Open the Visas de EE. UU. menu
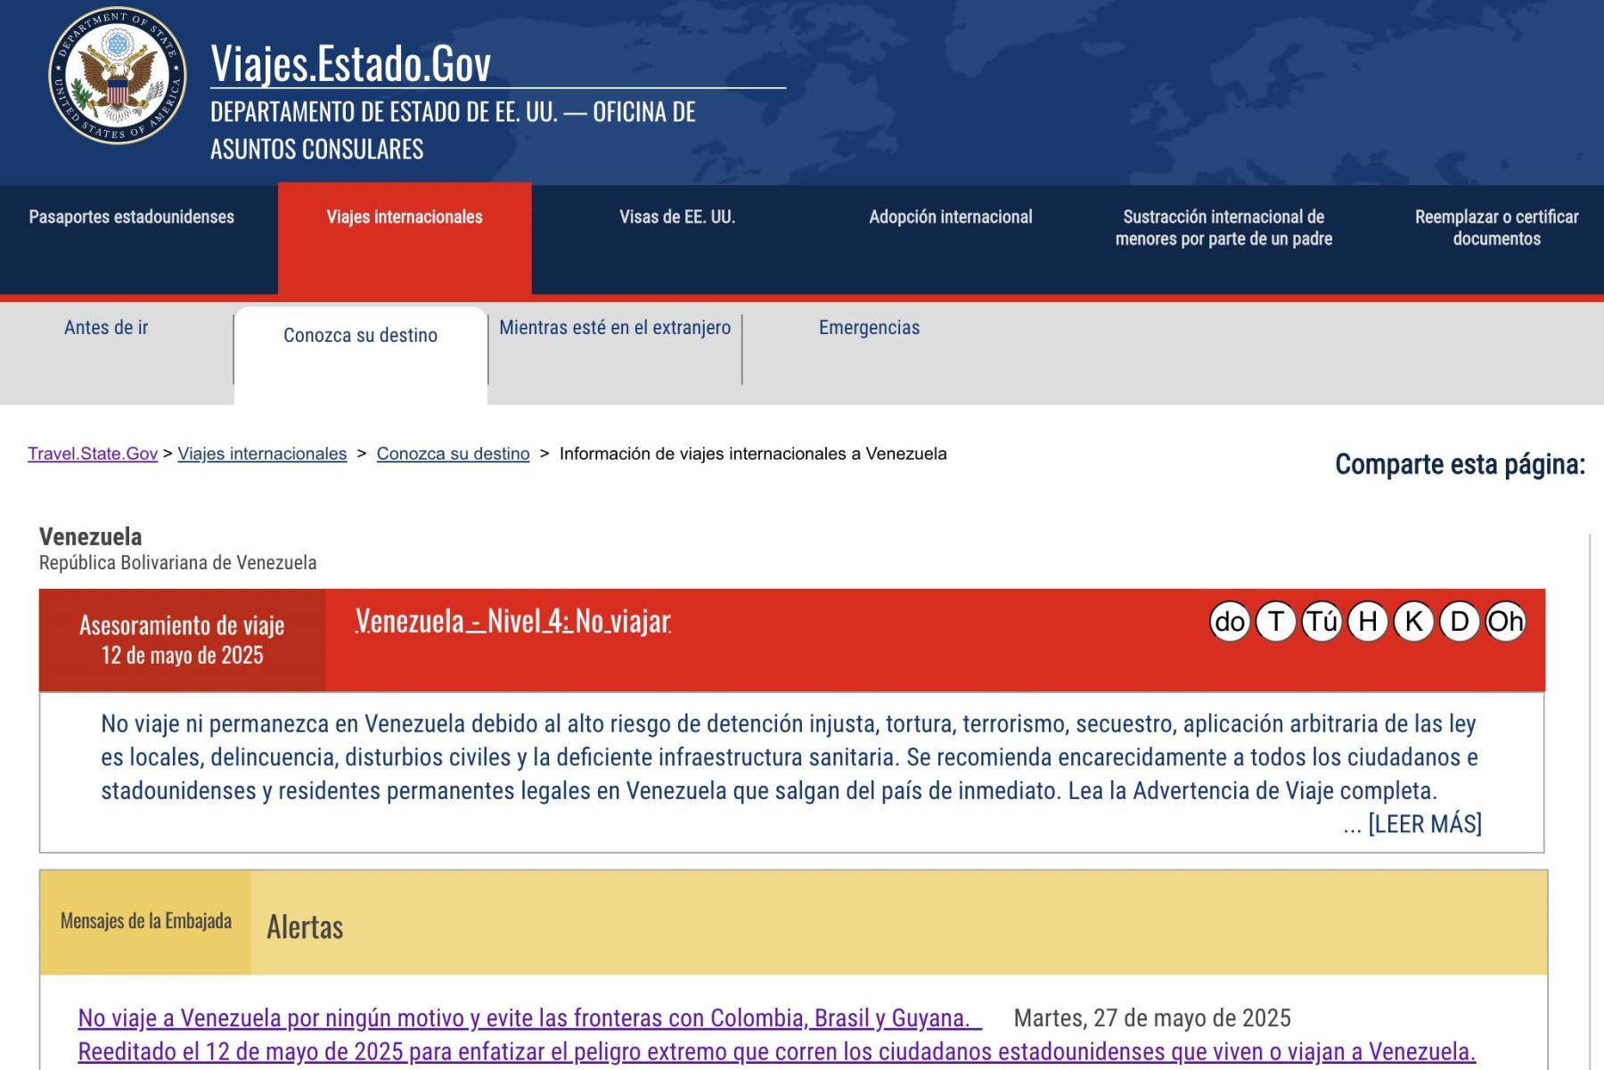 click(677, 216)
